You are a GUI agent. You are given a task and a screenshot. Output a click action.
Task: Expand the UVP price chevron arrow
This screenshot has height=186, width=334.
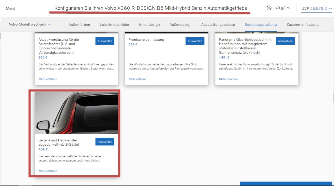point(330,9)
